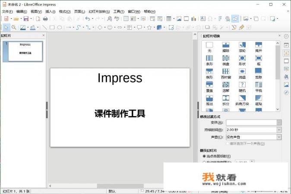Viewport: 291px width, 194px height.
Task: Select the Ellipse drawing tool
Action: 60,28
